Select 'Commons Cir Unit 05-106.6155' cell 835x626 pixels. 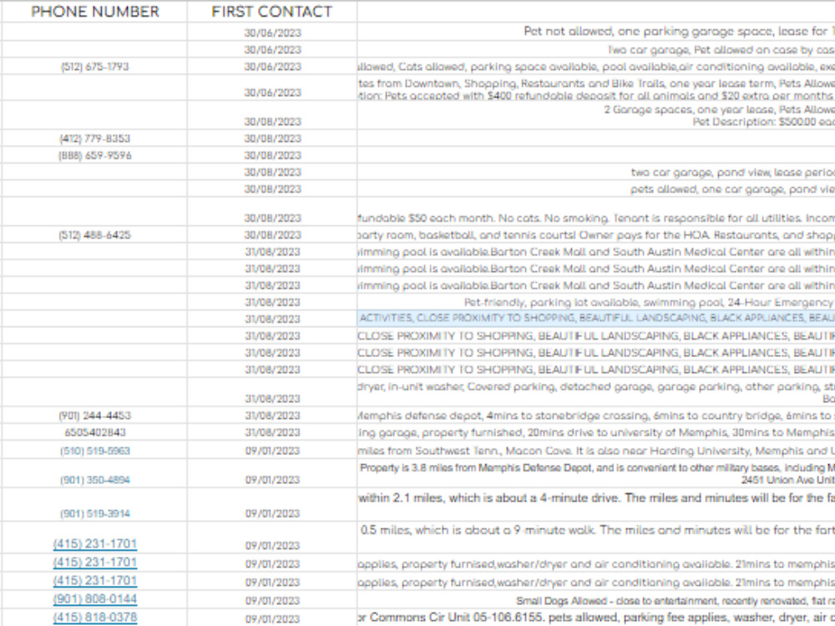click(x=596, y=618)
